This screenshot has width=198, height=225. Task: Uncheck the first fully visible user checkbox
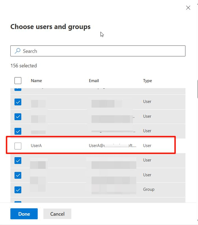click(x=18, y=102)
